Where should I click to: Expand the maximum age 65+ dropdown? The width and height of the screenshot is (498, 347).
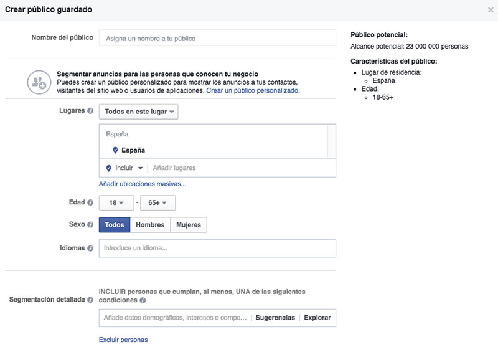[x=158, y=203]
